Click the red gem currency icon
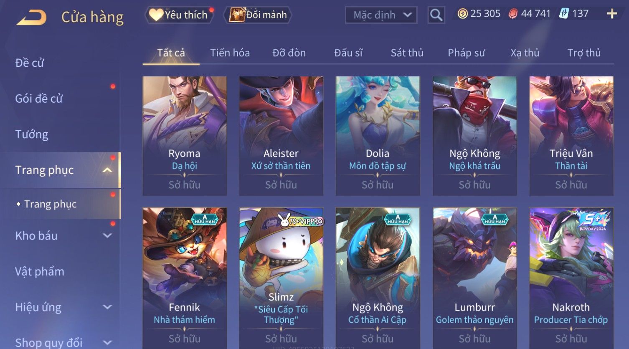 click(x=513, y=14)
